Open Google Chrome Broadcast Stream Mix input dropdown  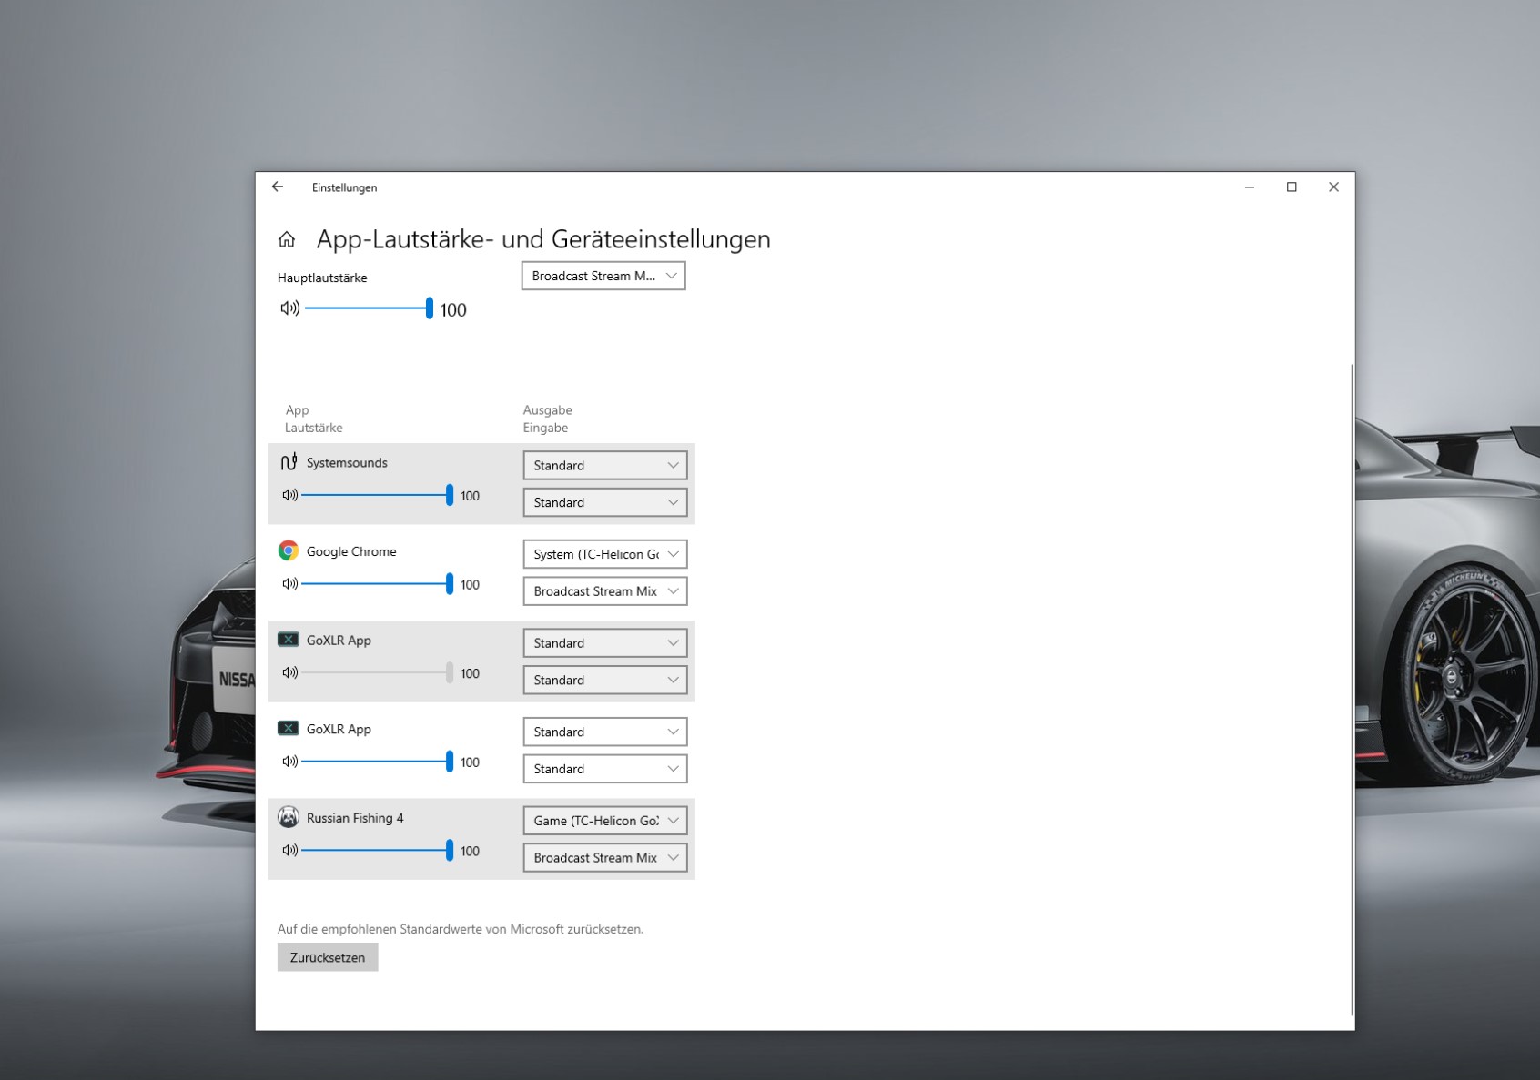pos(604,591)
